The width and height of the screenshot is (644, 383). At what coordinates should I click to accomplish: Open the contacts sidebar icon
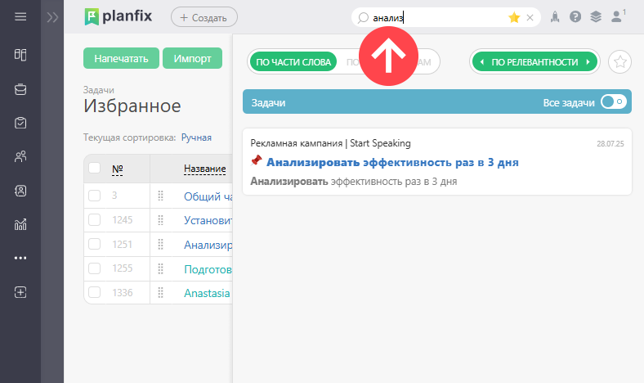(x=20, y=191)
